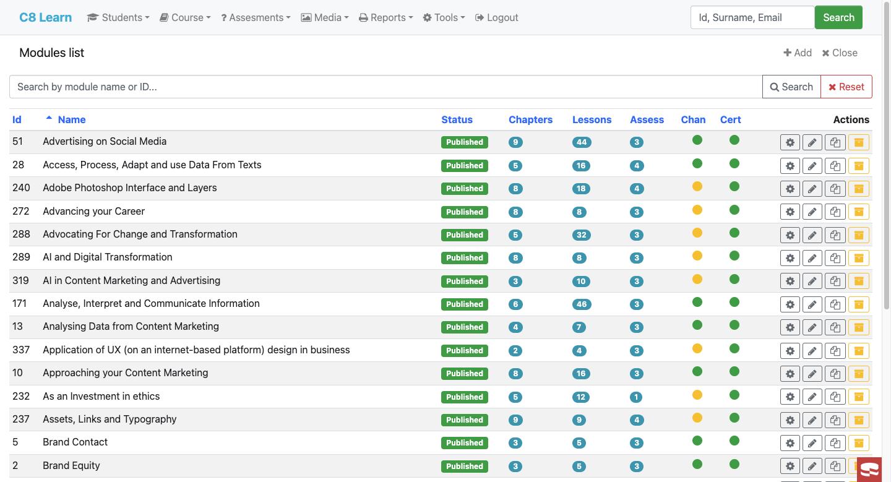Sort by the Assess column
The image size is (891, 482).
pos(647,119)
